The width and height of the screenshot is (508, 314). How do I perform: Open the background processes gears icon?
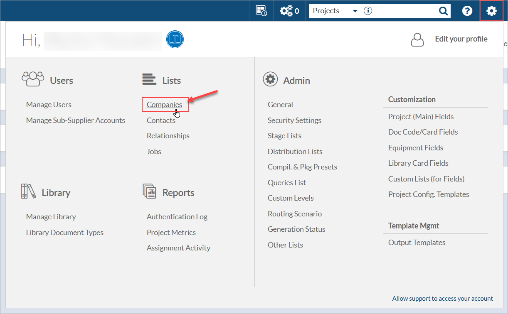(289, 11)
